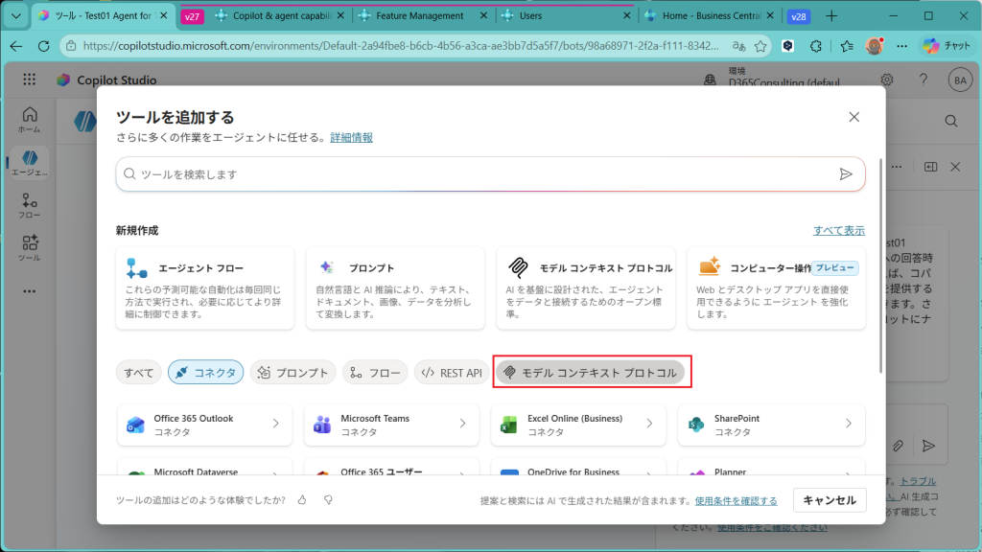The height and width of the screenshot is (552, 982).
Task: Close the ツールを追加する dialog with the X
Action: coord(853,117)
